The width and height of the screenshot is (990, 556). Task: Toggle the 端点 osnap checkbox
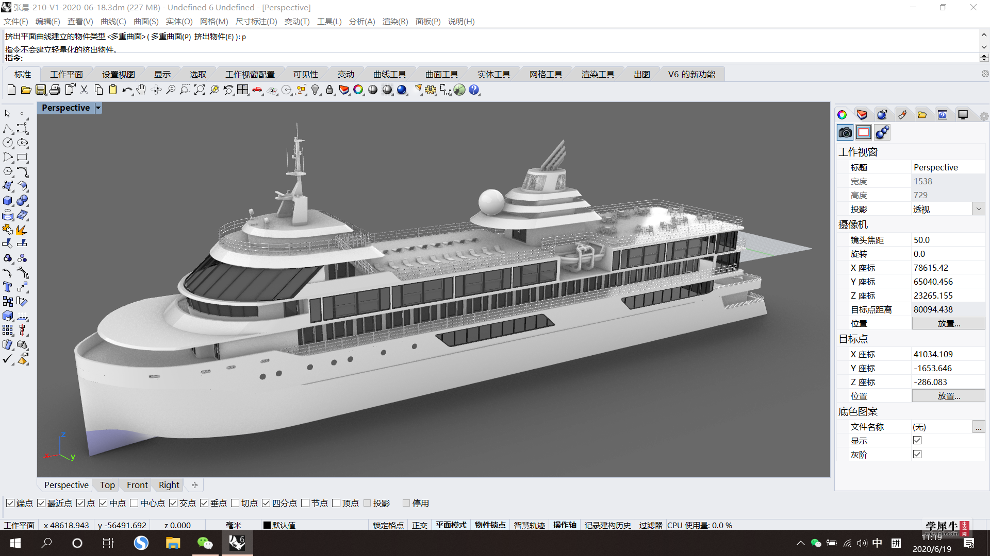(x=10, y=503)
